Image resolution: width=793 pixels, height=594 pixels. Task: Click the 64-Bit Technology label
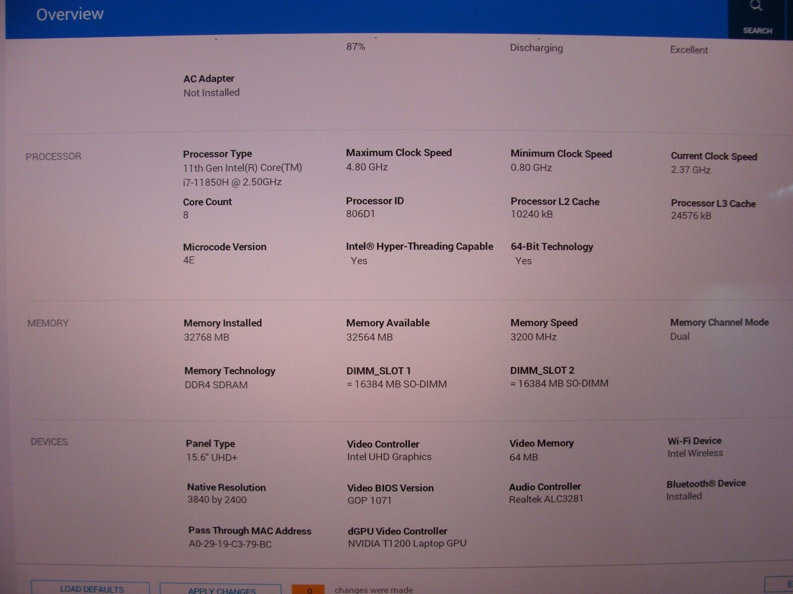coord(552,247)
